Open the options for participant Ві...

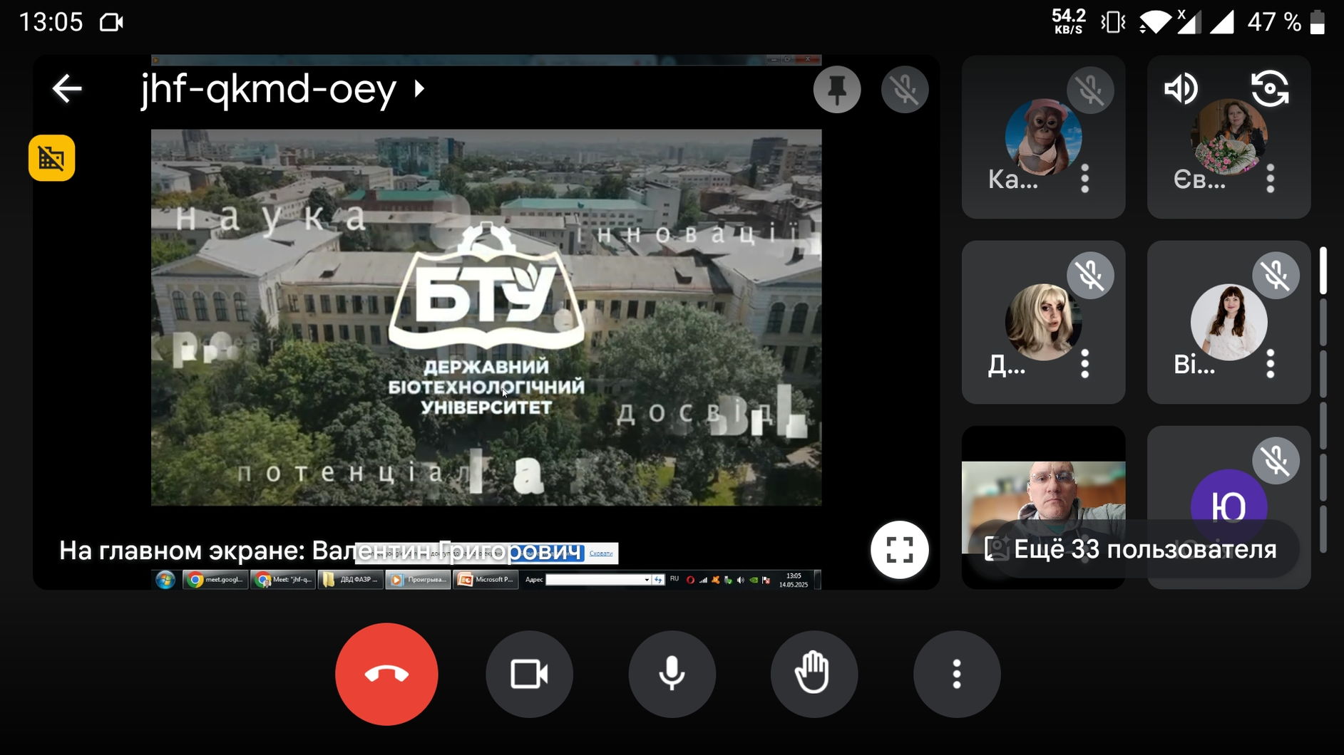tap(1271, 364)
